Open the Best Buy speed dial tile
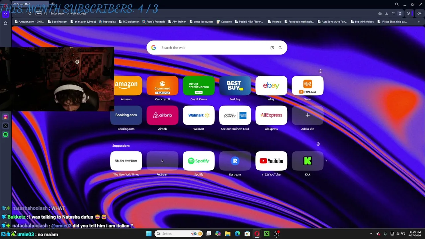Viewport: 425px width, 239px height. [235, 86]
